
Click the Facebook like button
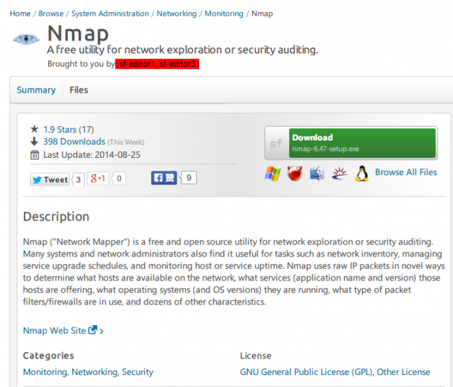[164, 178]
